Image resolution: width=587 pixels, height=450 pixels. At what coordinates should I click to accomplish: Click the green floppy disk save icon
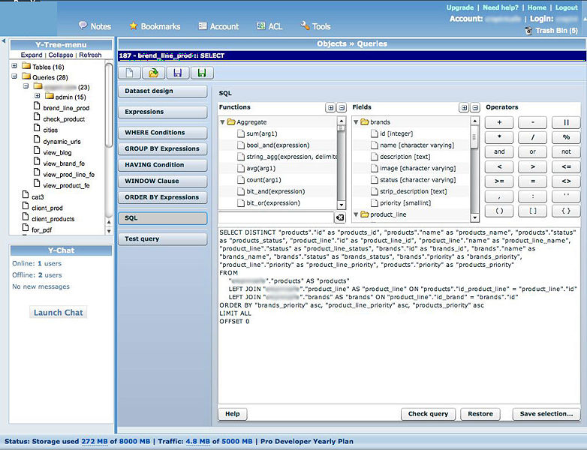pos(200,73)
